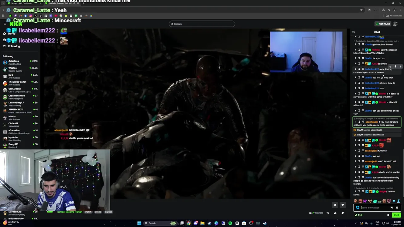Click the Kick logo
404x227 pixels.
(16, 24)
